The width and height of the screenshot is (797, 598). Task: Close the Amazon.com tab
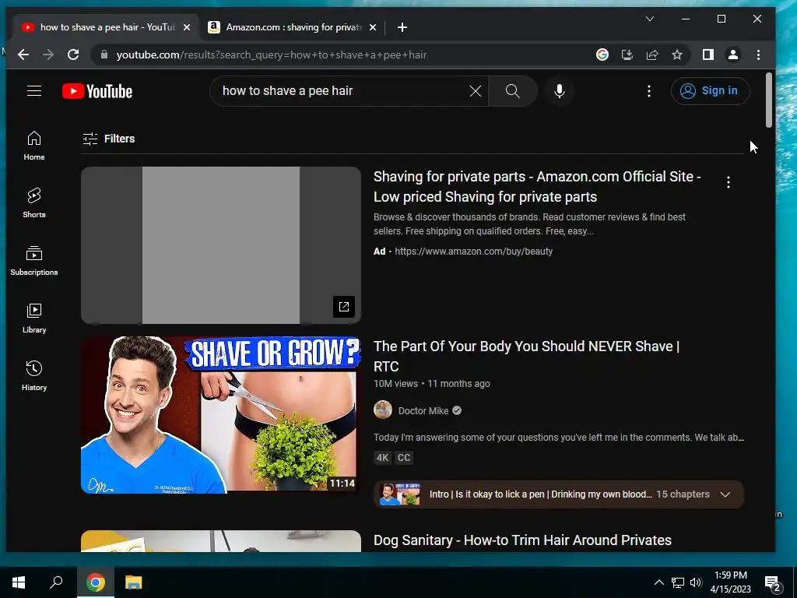pos(373,27)
